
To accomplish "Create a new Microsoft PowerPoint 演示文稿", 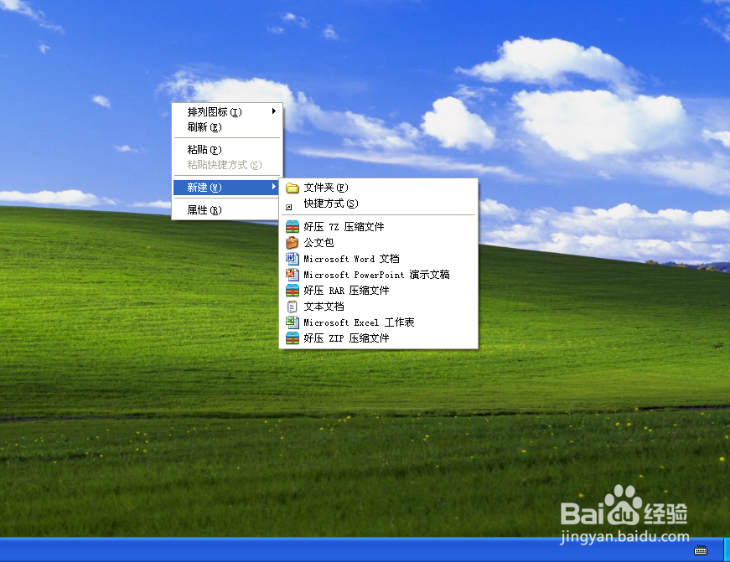I will point(379,275).
